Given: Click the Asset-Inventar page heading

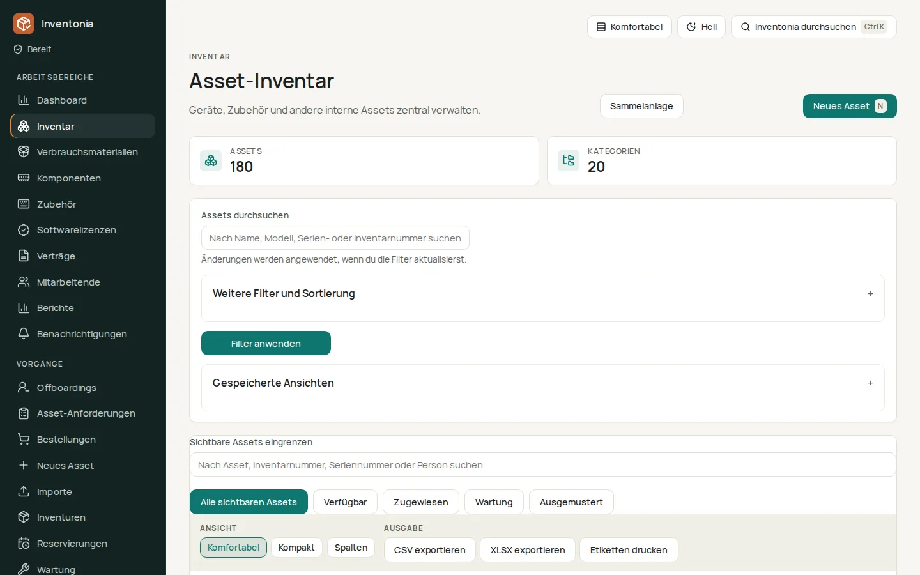Looking at the screenshot, I should tap(261, 81).
